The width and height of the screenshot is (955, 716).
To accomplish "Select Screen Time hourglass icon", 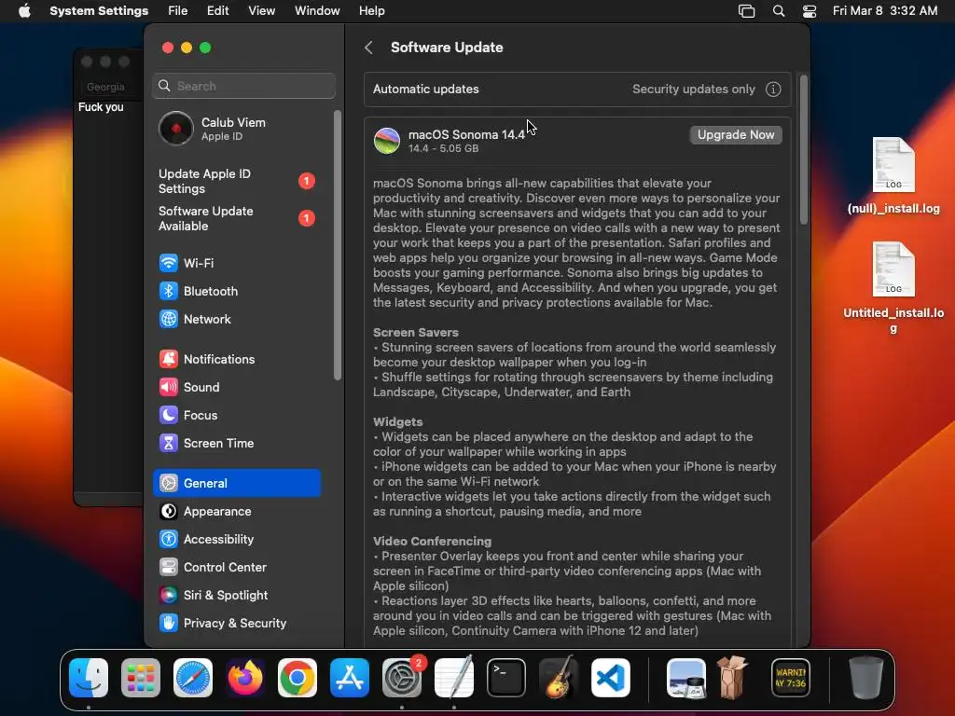I will [x=169, y=443].
